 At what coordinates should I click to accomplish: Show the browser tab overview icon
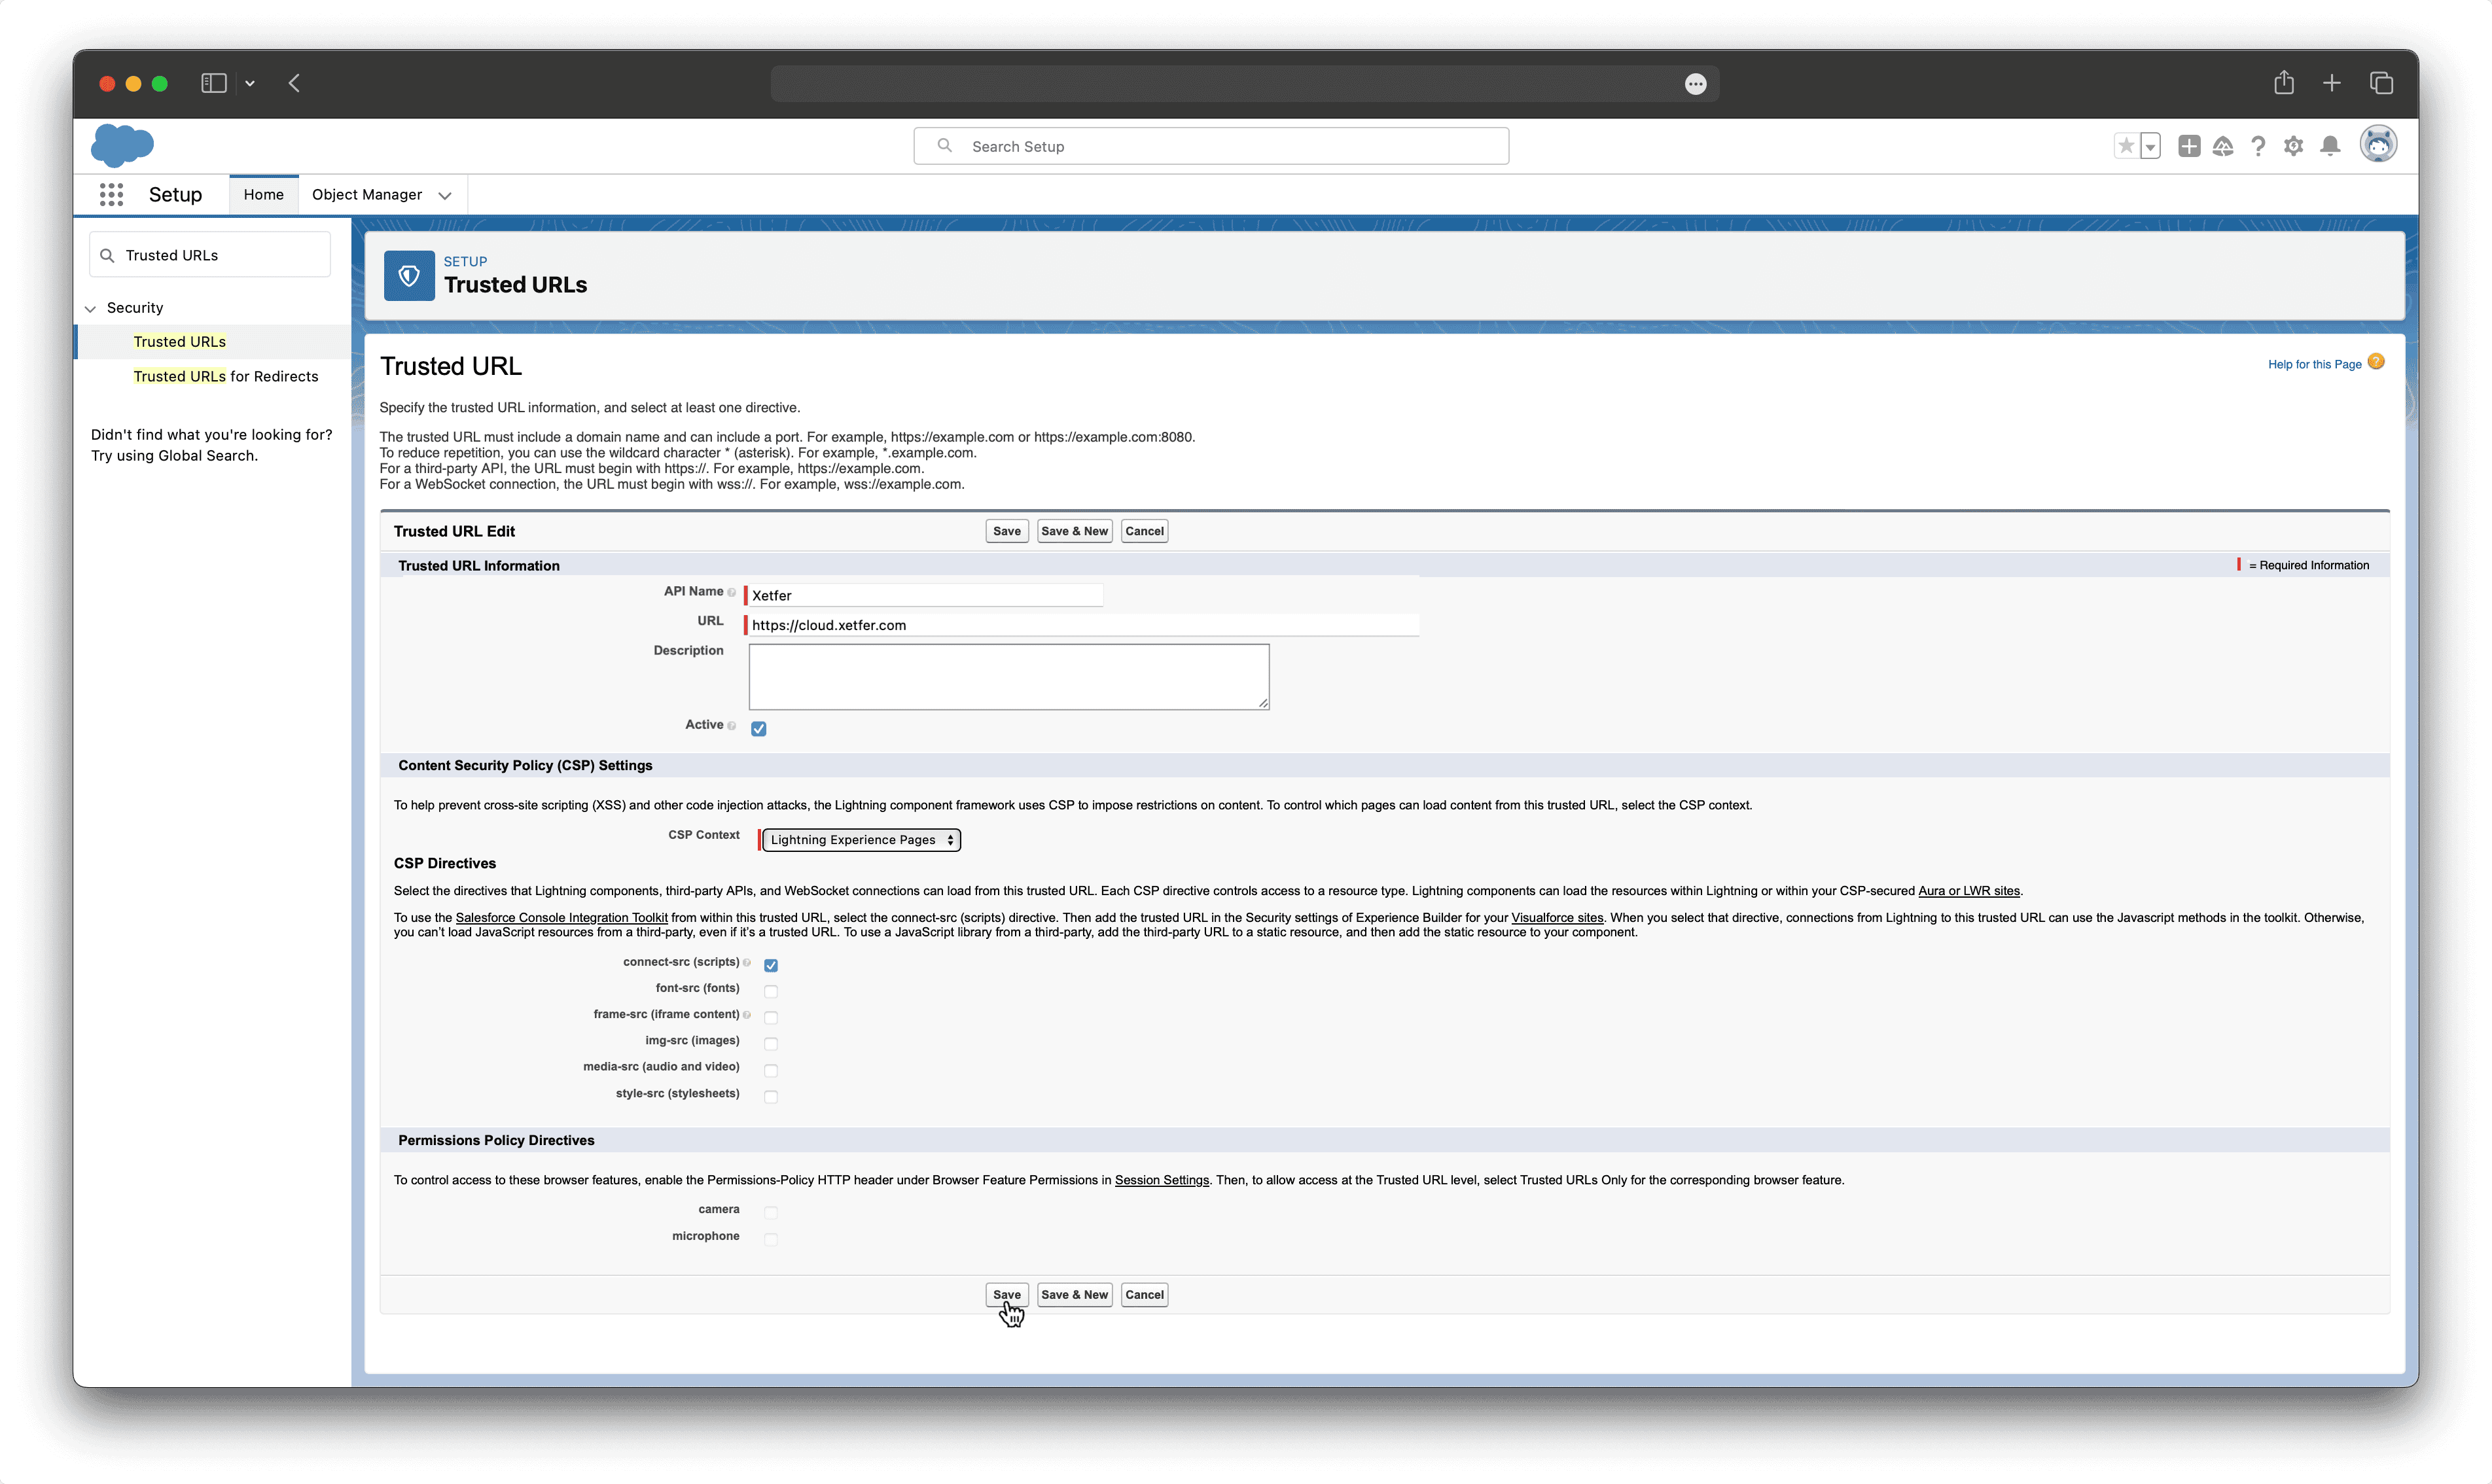[2381, 83]
